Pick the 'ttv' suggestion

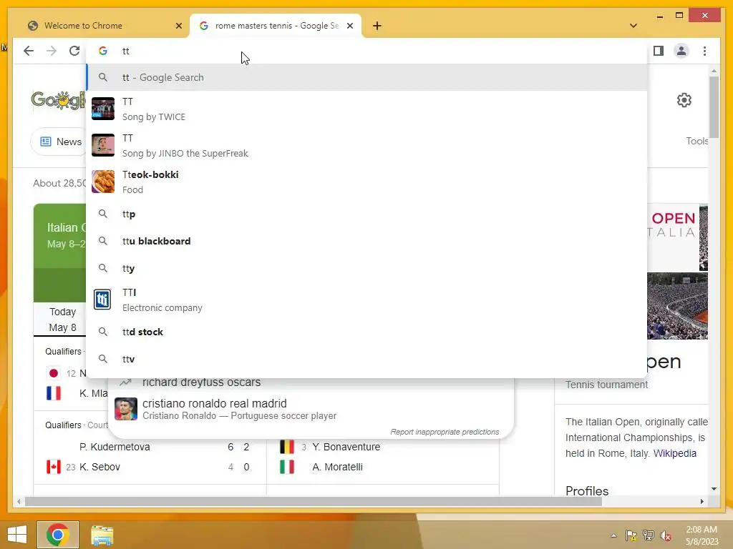tap(366, 359)
